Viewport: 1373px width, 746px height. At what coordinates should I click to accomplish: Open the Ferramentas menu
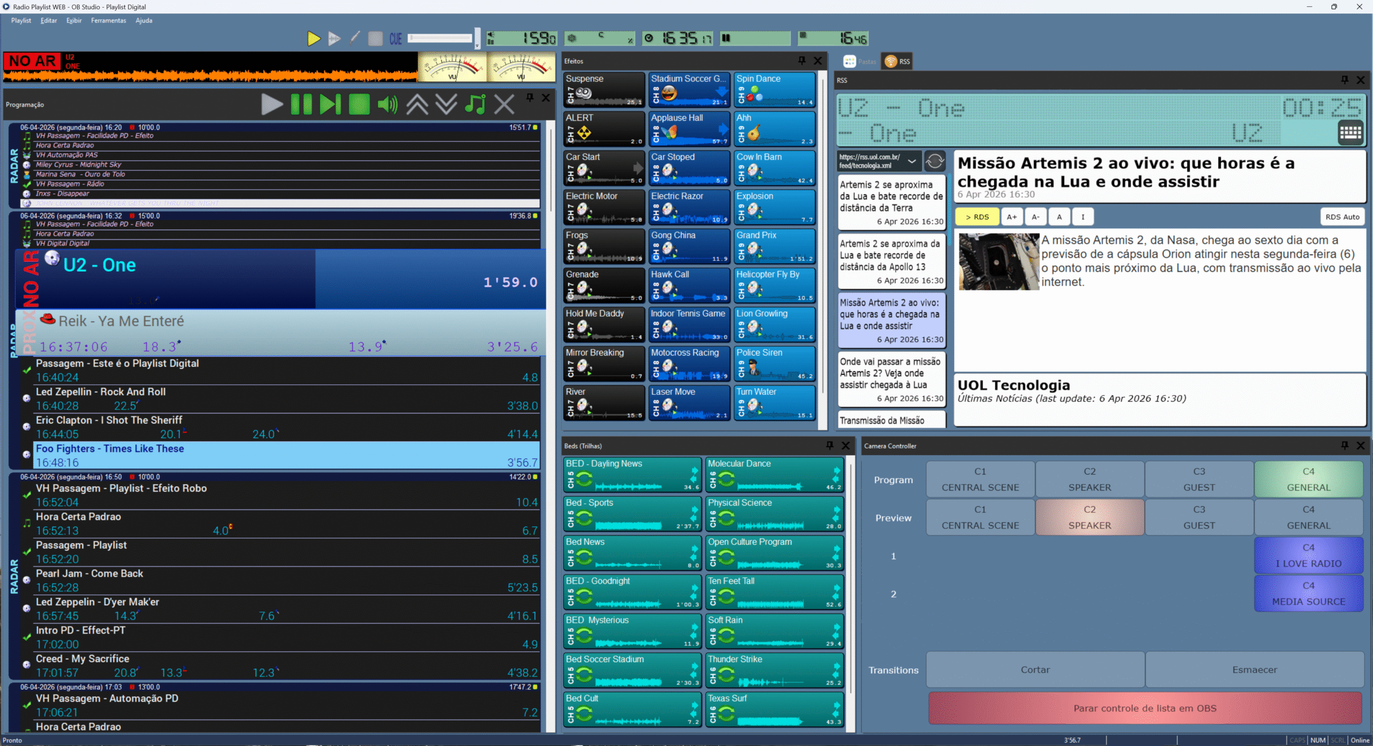pos(108,20)
